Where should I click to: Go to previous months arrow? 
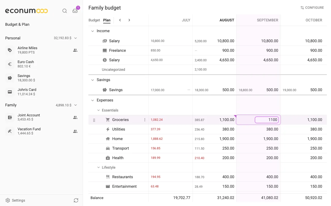point(120,20)
